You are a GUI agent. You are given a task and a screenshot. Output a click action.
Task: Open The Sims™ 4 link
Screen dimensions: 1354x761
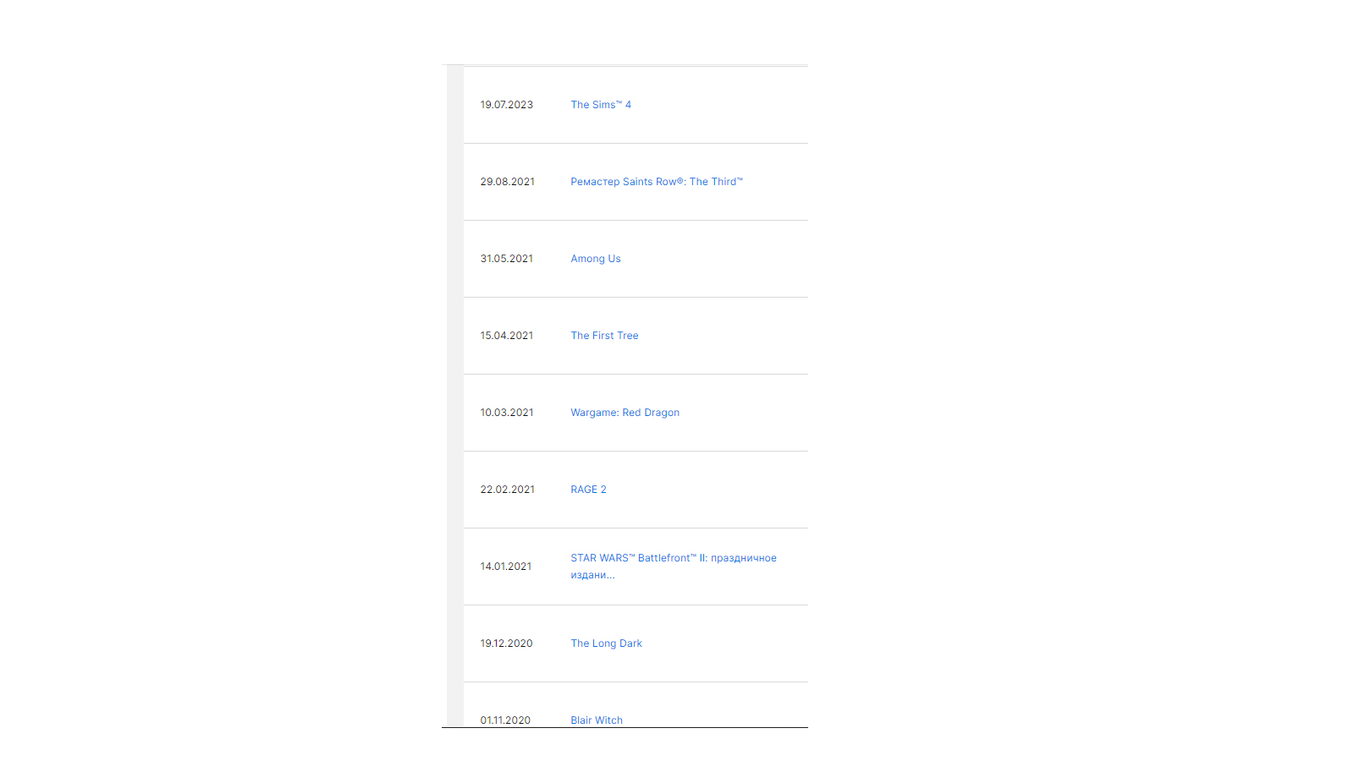click(601, 105)
